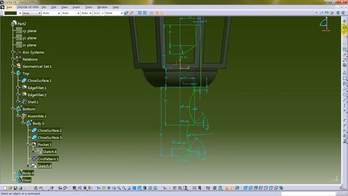Click the CircPattern.1 icon in the tree
Screen dimensions: 348x196
pos(34,158)
